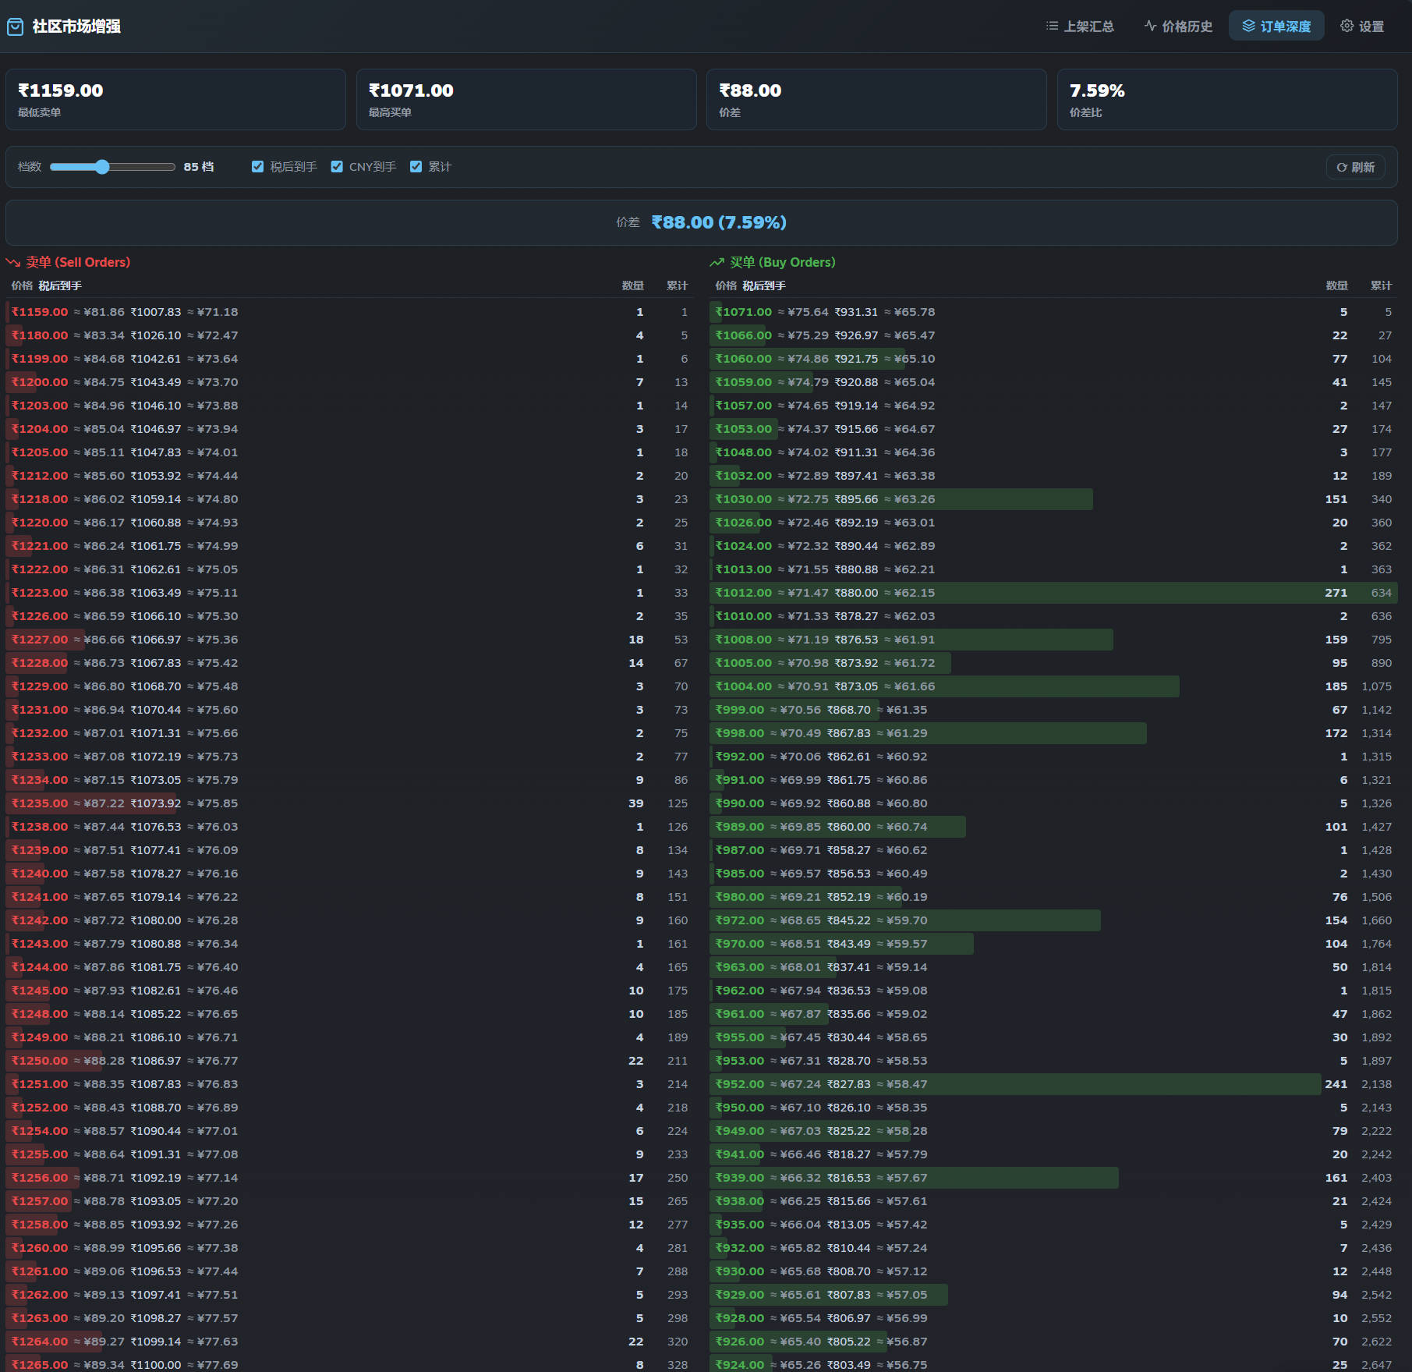Click the ₹929.00 buy order price
The height and width of the screenshot is (1372, 1412).
(740, 1295)
